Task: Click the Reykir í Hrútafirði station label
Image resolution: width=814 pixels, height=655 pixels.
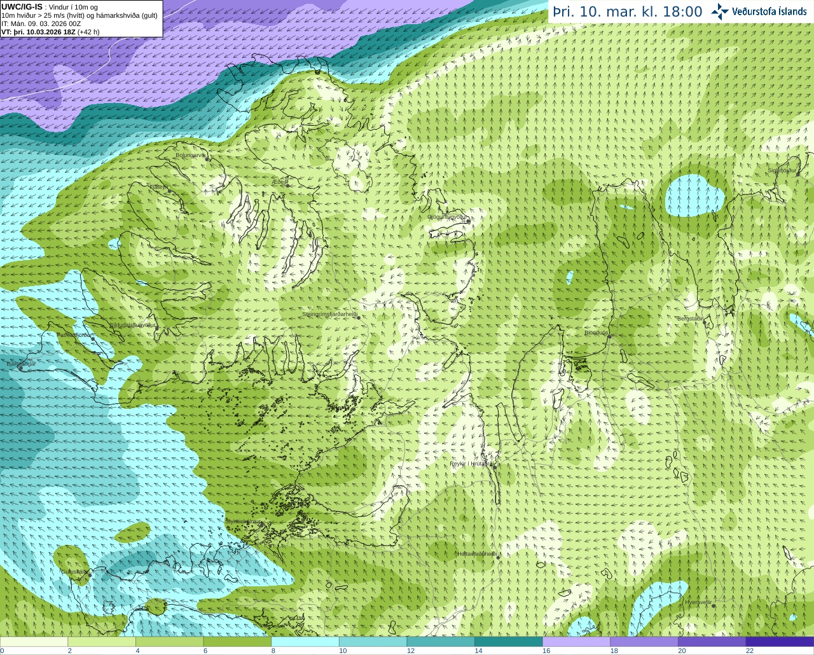Action: click(x=472, y=464)
